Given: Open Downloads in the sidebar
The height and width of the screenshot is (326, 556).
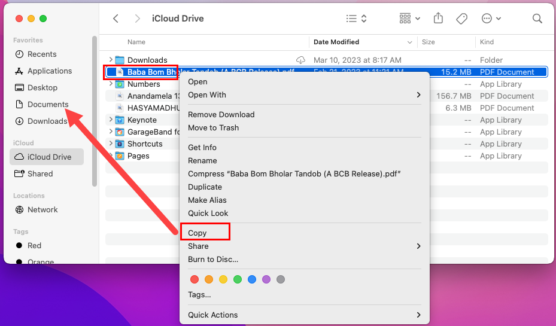Looking at the screenshot, I should tap(41, 121).
